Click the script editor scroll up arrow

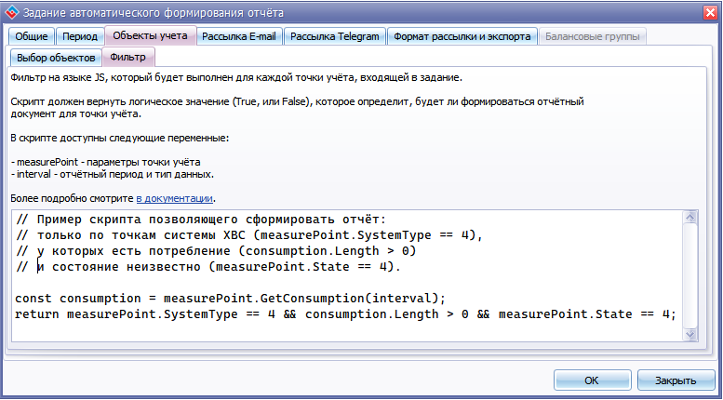(690, 218)
